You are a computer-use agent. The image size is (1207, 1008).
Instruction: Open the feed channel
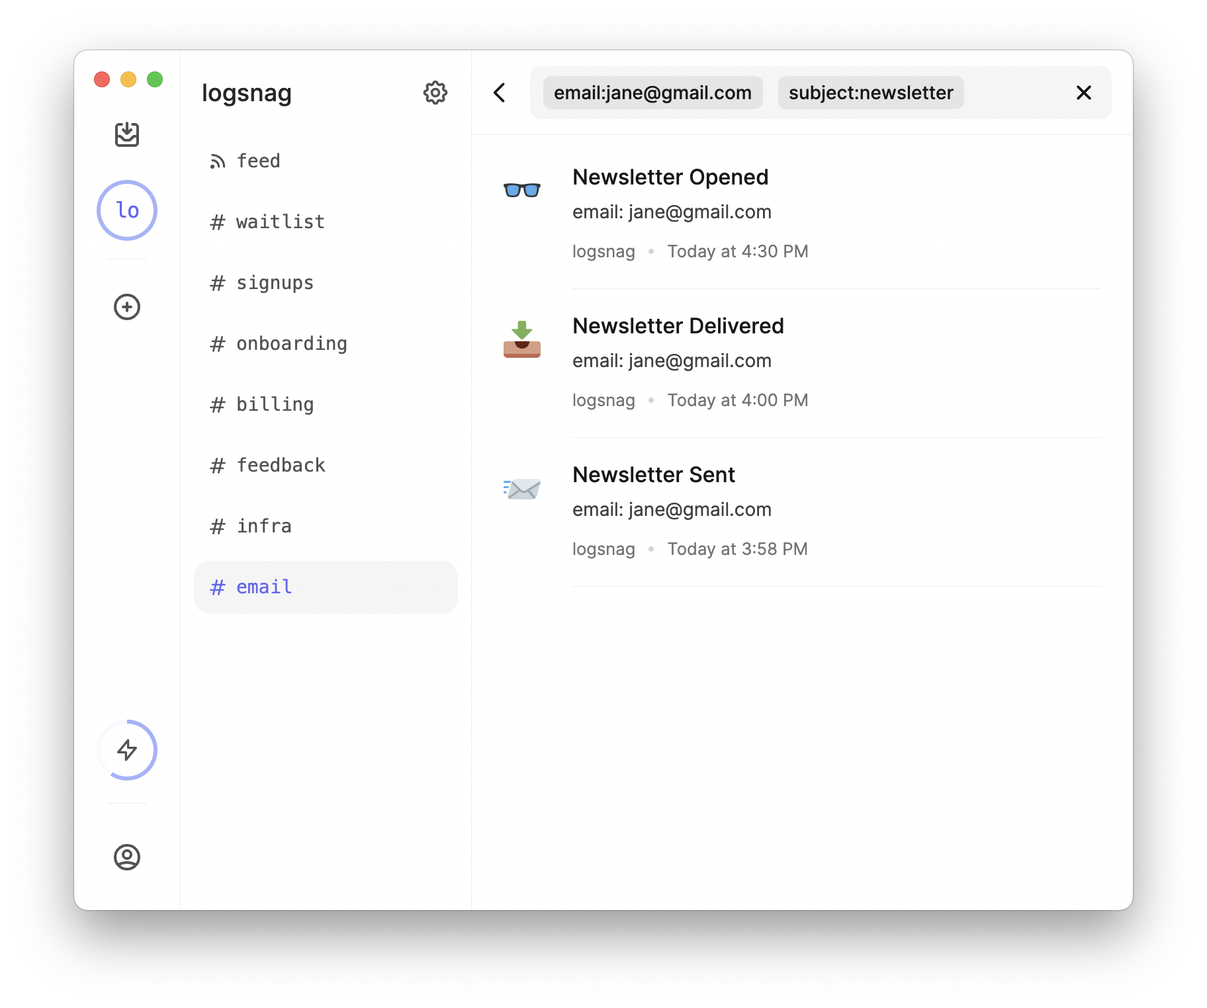[326, 161]
